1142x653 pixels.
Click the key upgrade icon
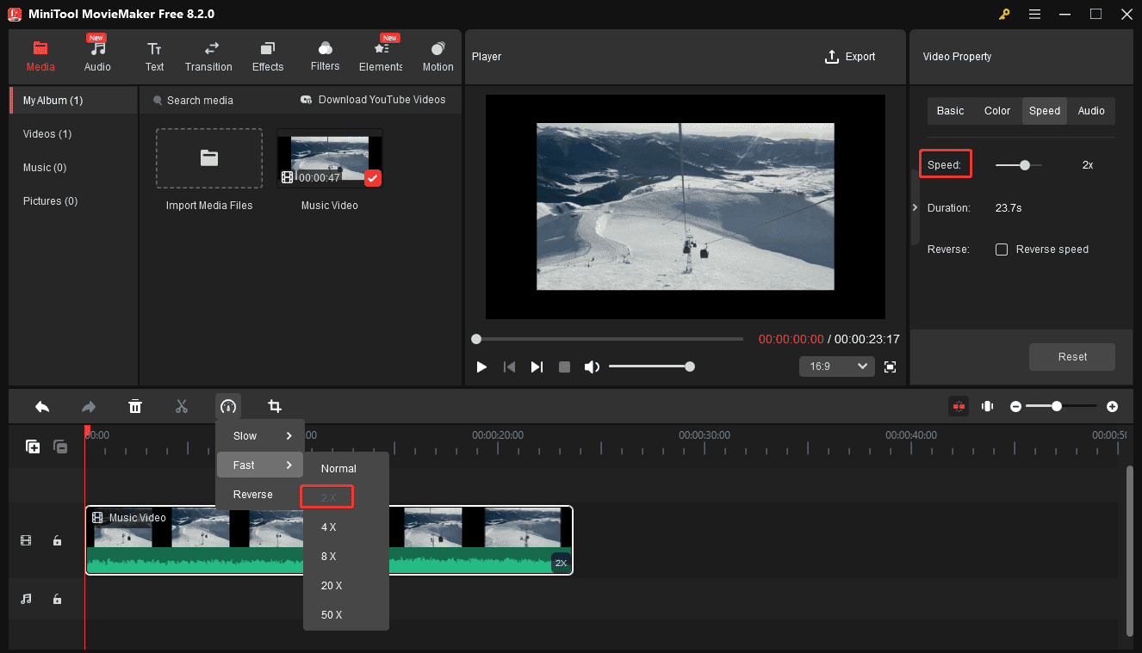[x=1004, y=15]
